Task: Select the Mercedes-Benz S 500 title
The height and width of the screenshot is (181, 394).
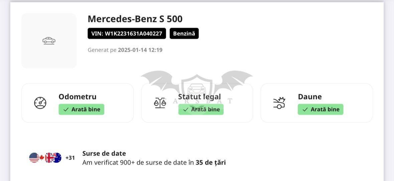Action: point(135,19)
